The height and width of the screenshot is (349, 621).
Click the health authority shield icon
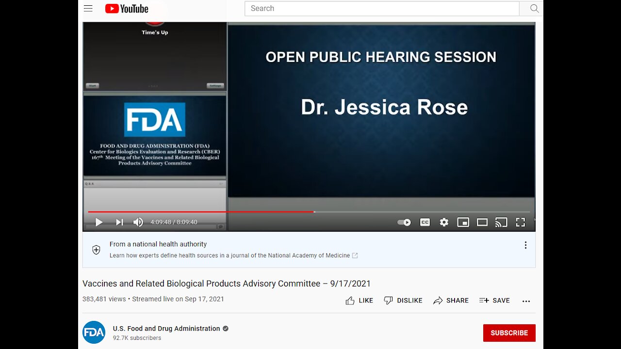click(96, 250)
